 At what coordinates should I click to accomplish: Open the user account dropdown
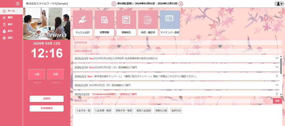[279, 4]
